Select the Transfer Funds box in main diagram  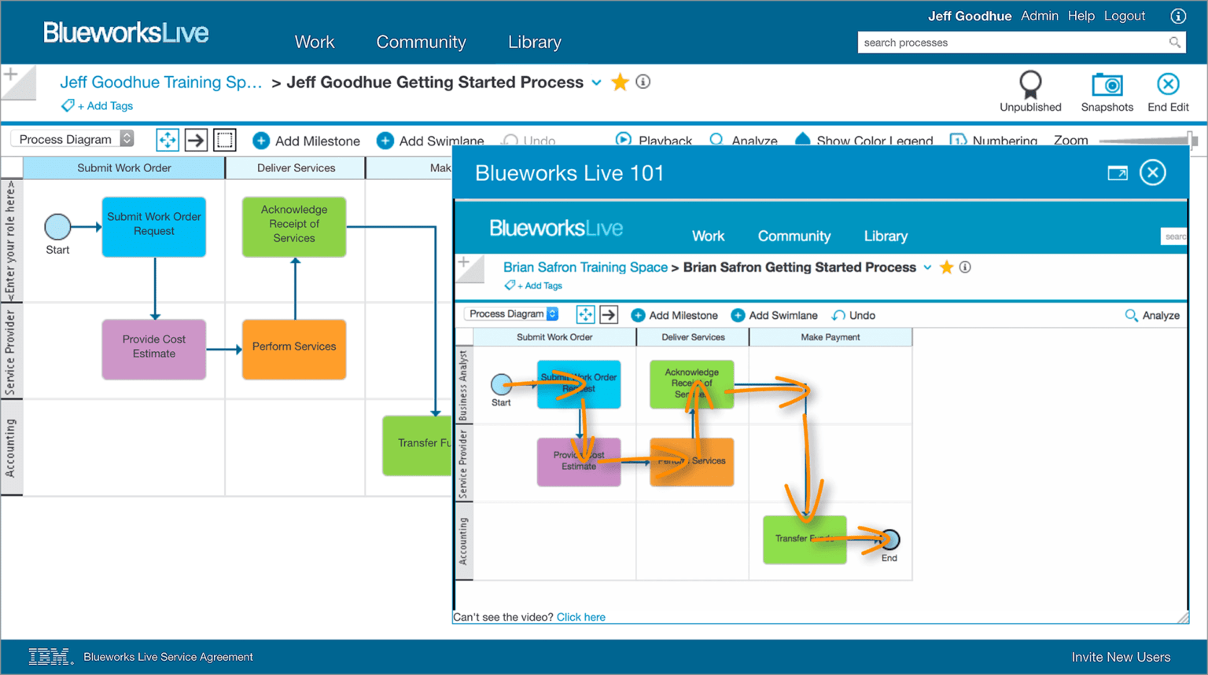(x=418, y=446)
